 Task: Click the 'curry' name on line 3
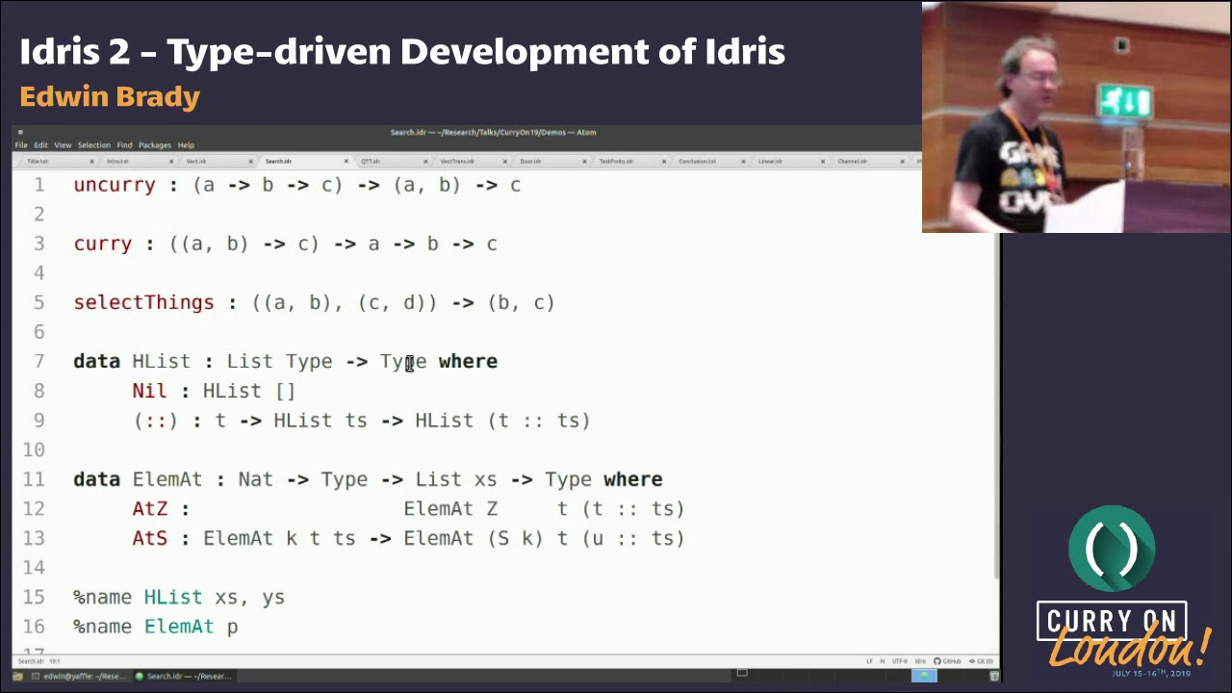[x=103, y=244]
